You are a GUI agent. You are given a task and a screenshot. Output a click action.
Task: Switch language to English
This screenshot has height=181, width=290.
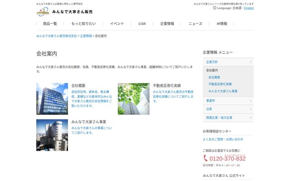(x=249, y=8)
